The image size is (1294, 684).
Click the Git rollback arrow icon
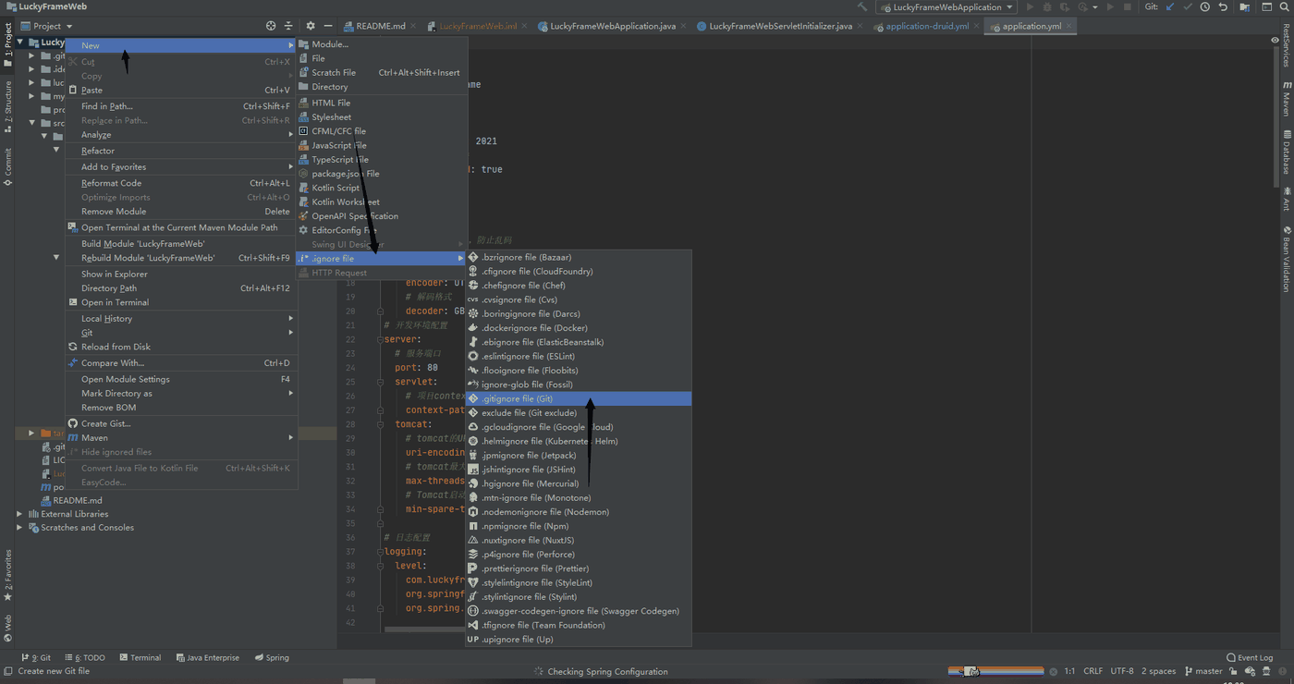point(1223,7)
